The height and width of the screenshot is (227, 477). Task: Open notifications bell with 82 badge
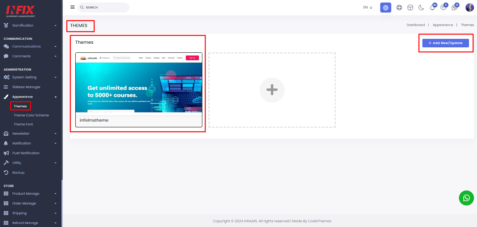433,7
